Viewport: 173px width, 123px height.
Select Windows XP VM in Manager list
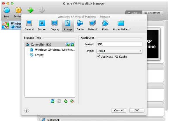point(11,25)
